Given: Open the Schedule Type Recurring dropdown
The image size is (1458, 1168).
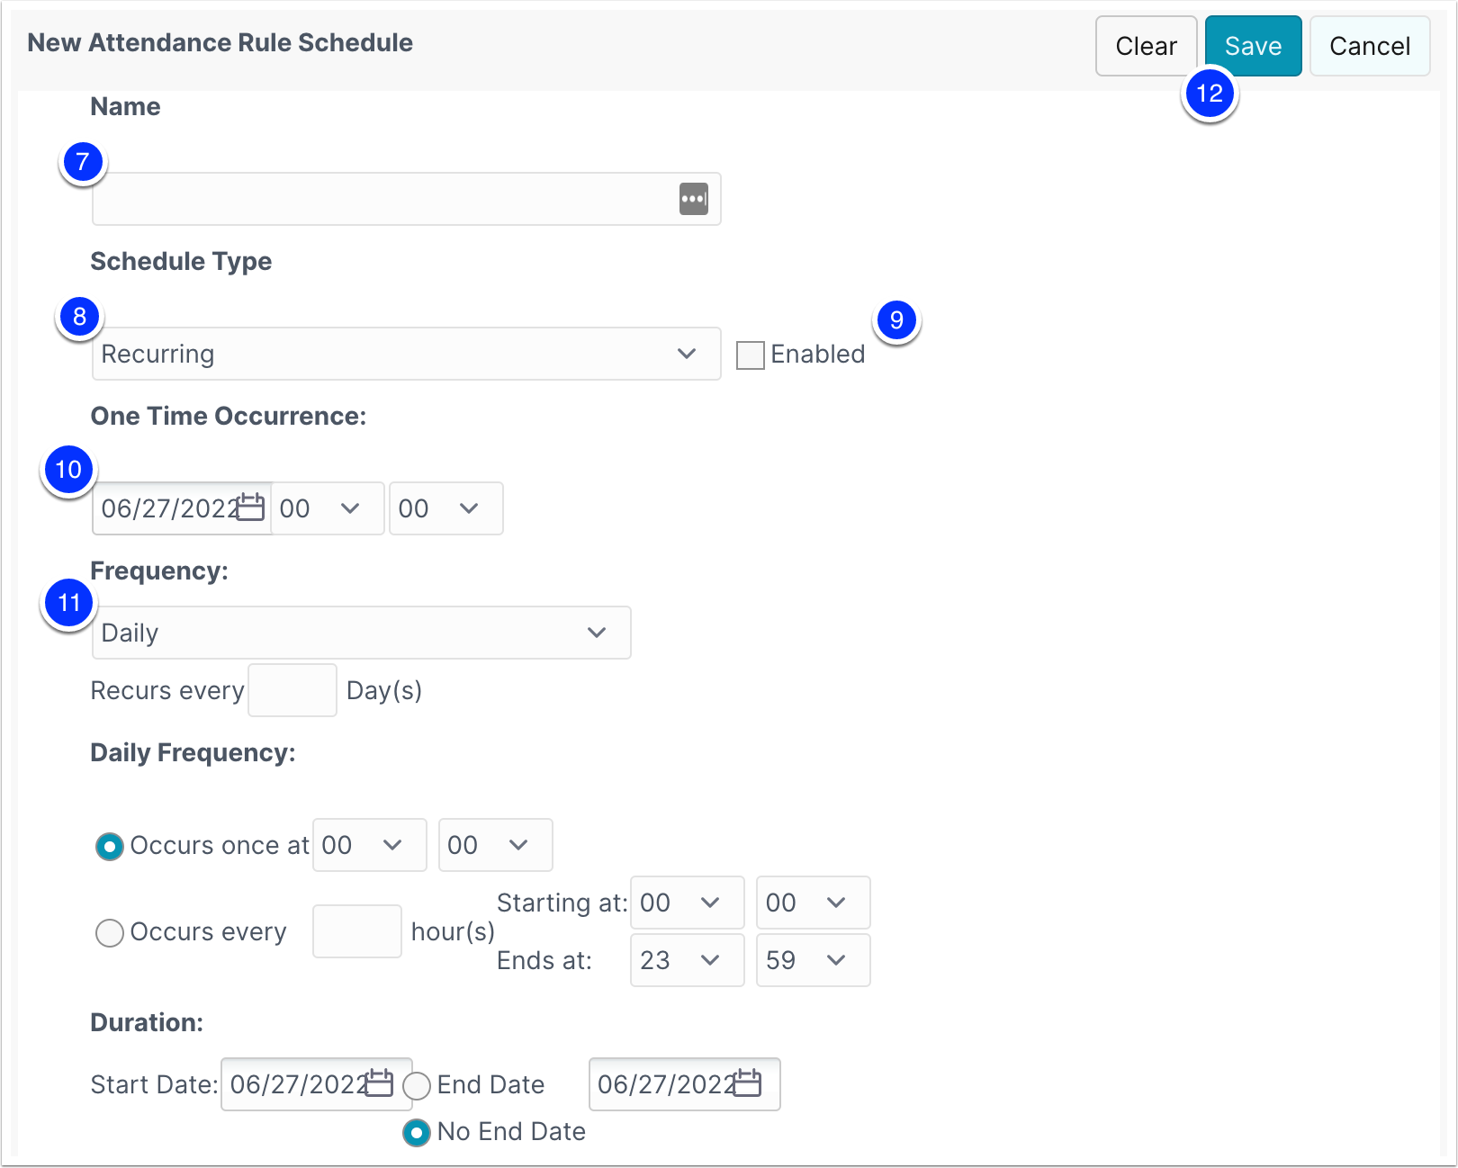Looking at the screenshot, I should coord(406,354).
